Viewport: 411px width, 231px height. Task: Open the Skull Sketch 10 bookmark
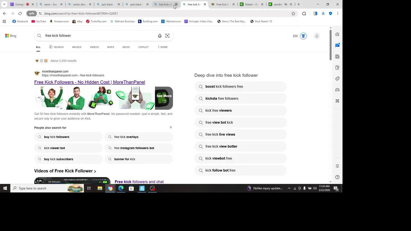click(261, 21)
